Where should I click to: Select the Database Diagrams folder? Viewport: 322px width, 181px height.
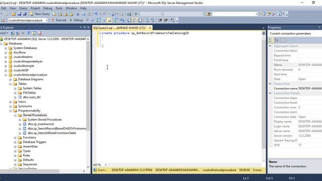point(31,79)
